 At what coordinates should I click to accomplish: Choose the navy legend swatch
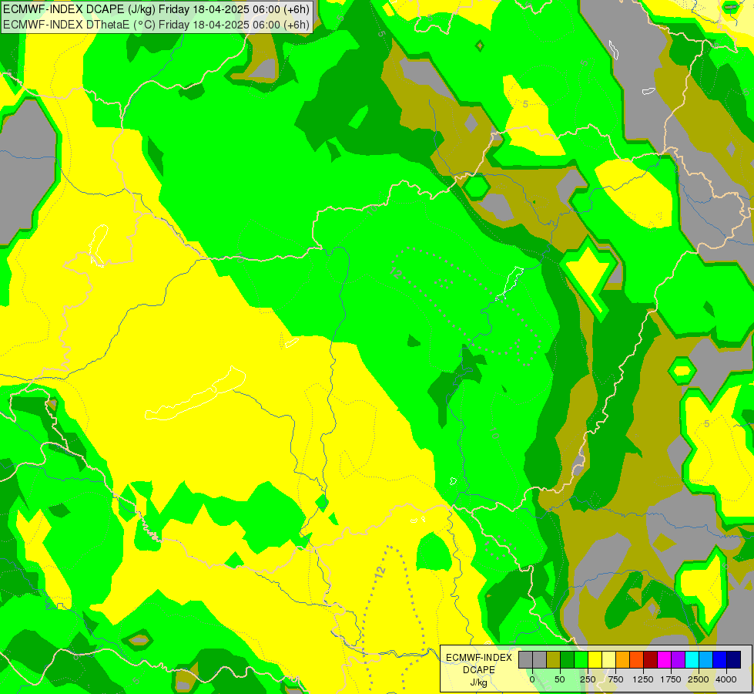[734, 659]
